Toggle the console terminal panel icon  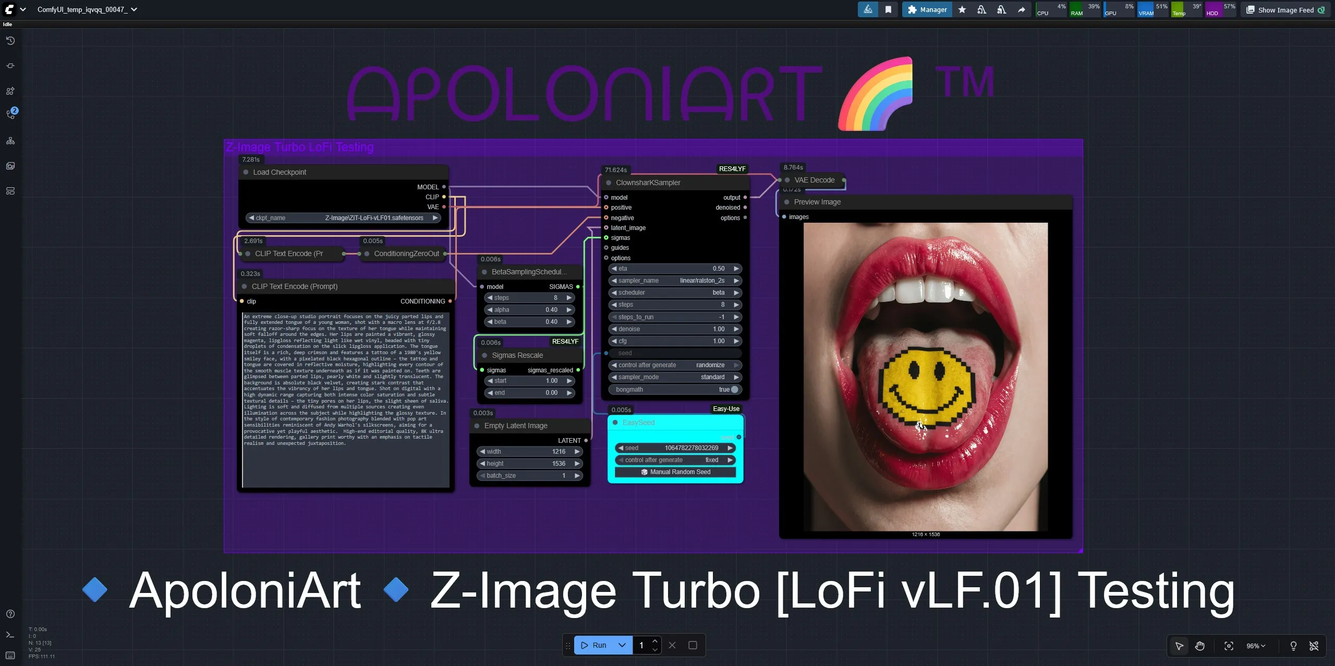(x=10, y=635)
